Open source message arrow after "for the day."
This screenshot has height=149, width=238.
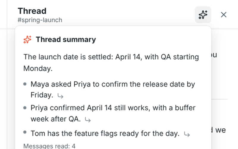187,134
